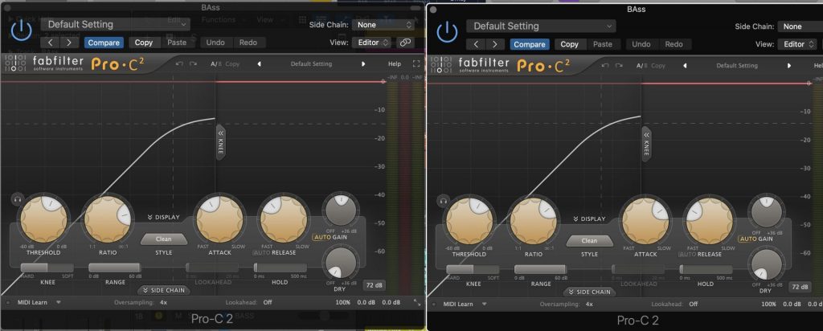Click knee handle on right Pro-C 2 display
This screenshot has height=331, width=823.
click(x=646, y=145)
